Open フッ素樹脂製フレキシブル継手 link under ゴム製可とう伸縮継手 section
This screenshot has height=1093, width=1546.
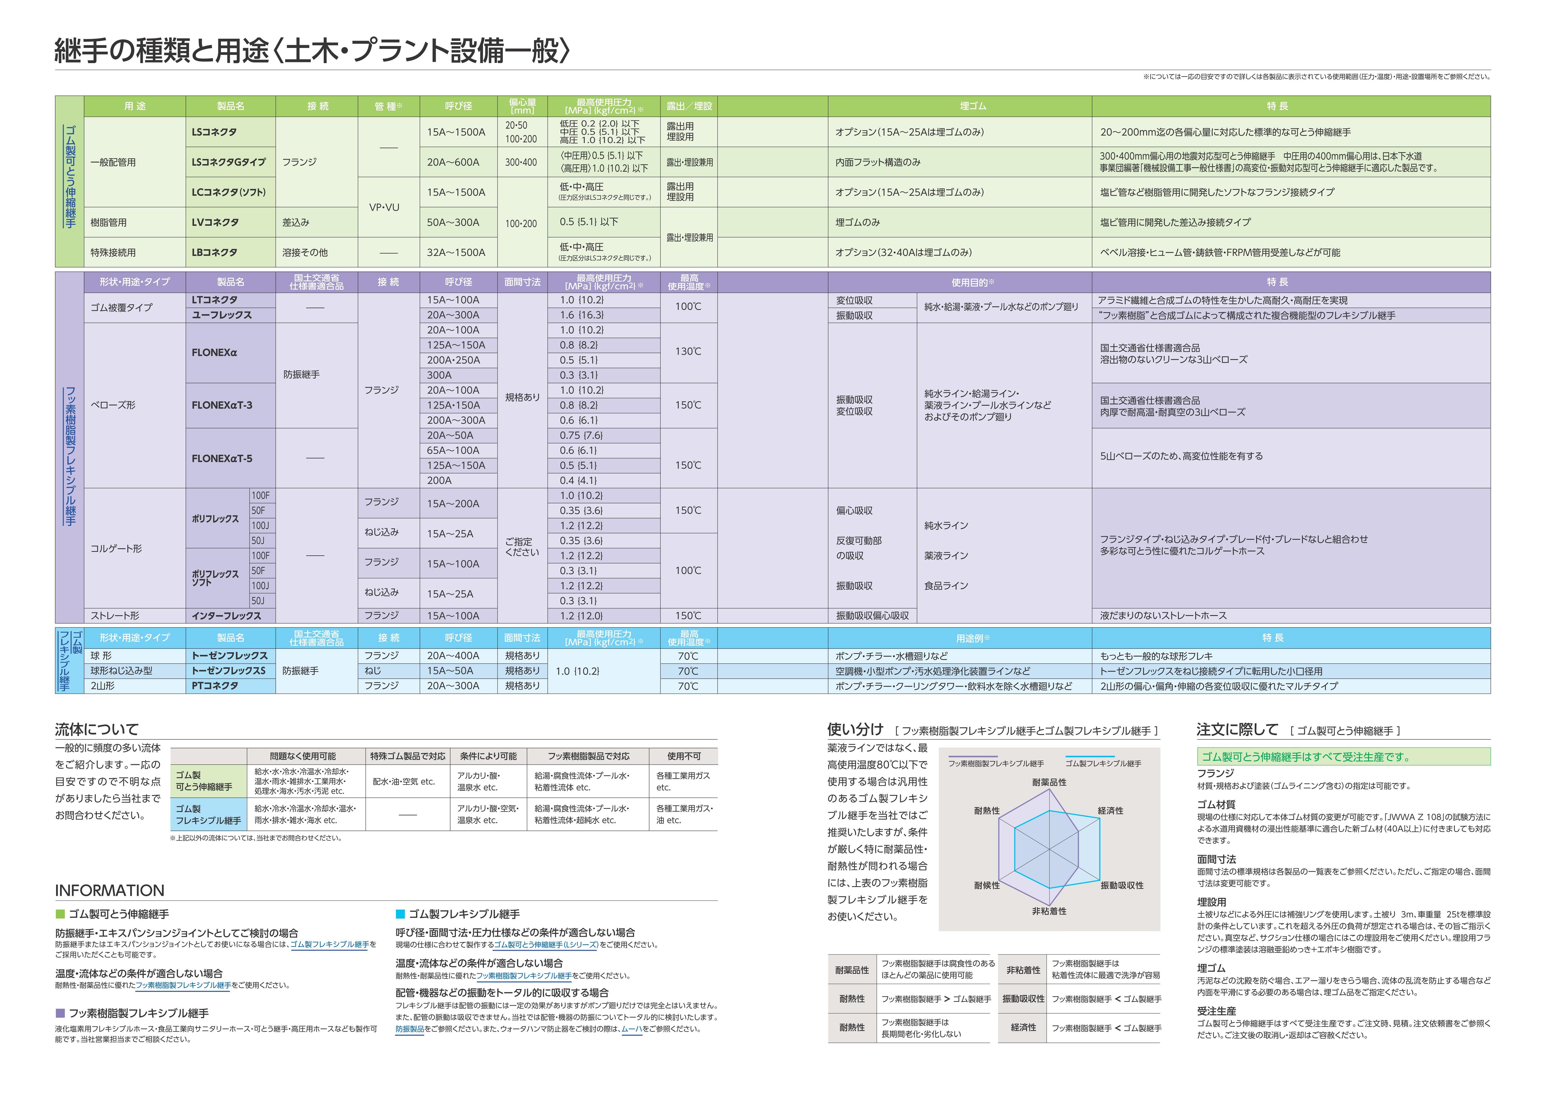pyautogui.click(x=183, y=985)
